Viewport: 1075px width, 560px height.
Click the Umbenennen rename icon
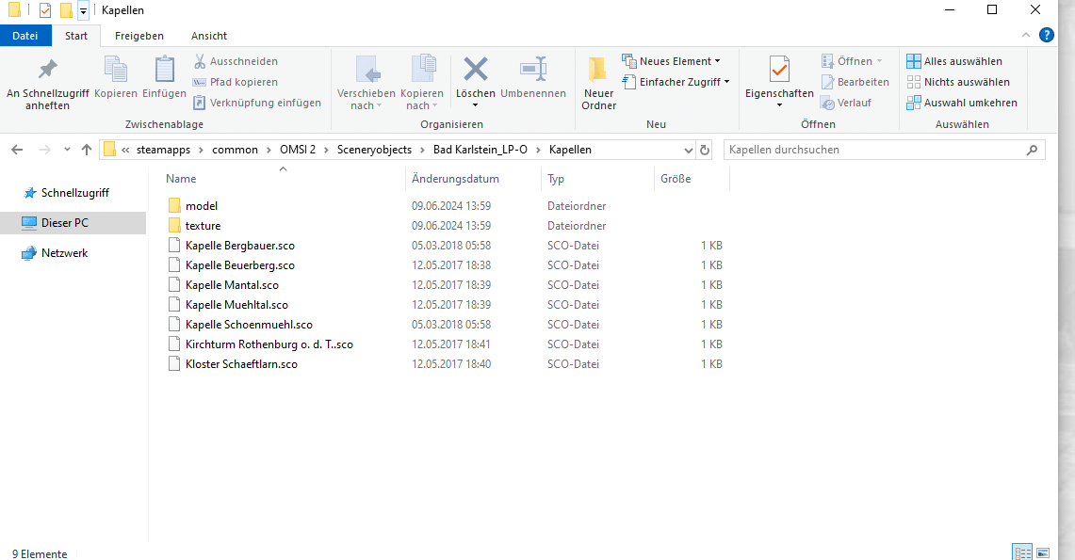click(x=533, y=71)
